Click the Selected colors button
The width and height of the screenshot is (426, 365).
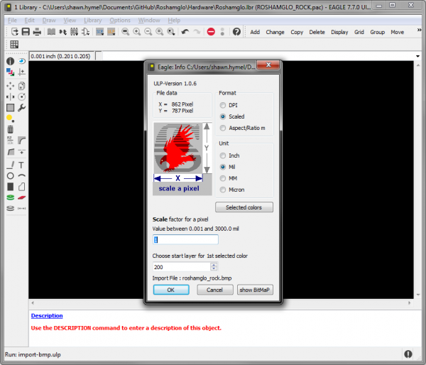244,207
